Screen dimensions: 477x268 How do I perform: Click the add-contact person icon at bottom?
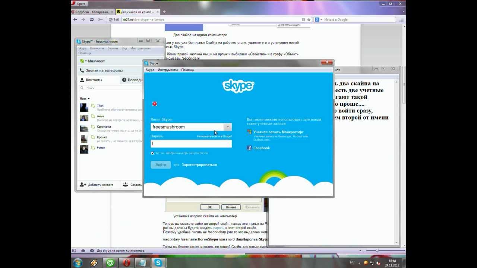tap(83, 185)
